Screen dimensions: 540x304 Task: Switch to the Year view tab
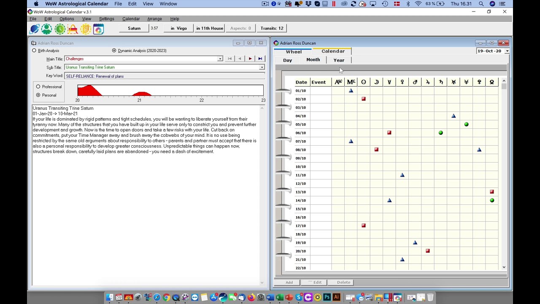point(339,60)
